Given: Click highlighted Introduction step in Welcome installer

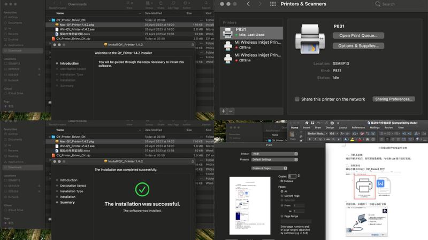Looking at the screenshot, I should pyautogui.click(x=70, y=63).
